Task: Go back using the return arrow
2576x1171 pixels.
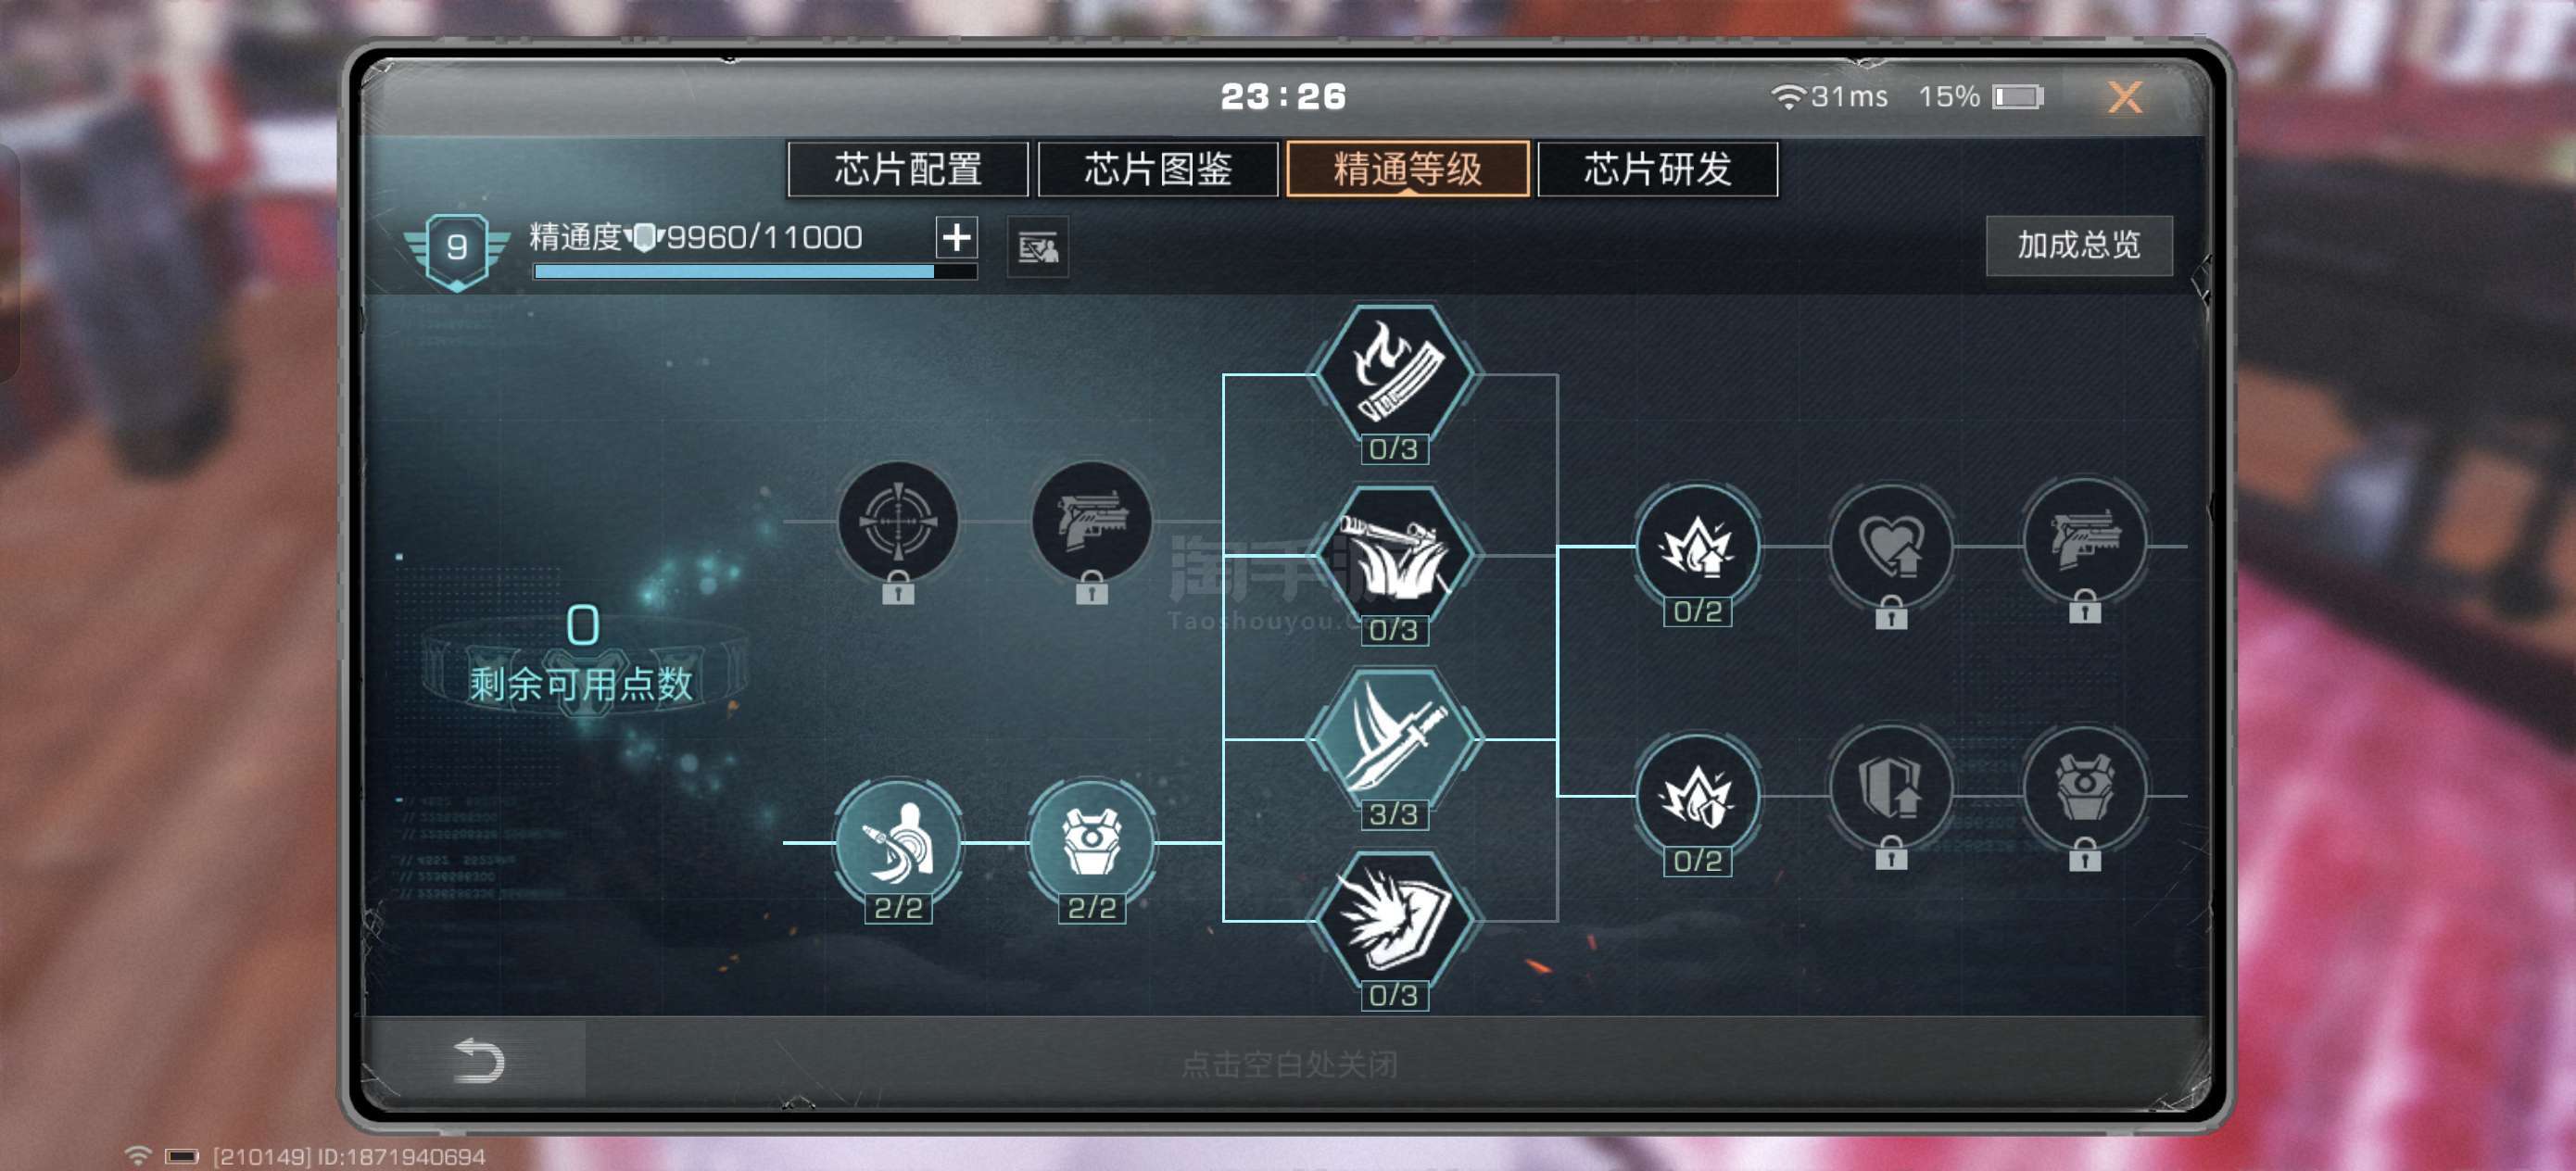Action: pyautogui.click(x=478, y=1060)
